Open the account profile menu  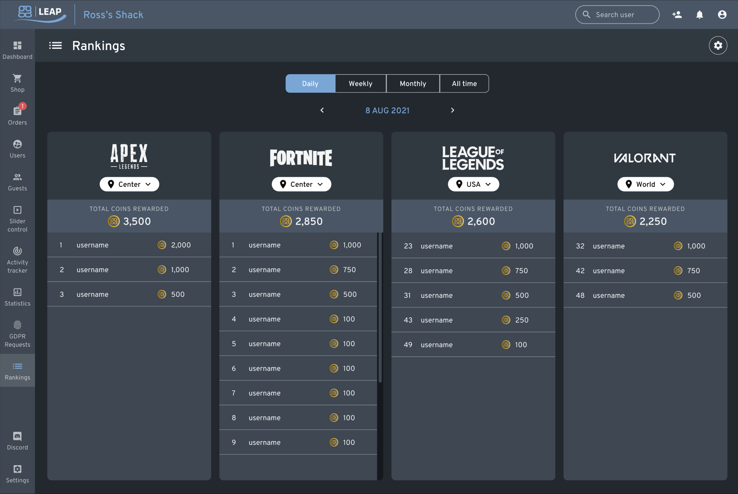coord(722,14)
